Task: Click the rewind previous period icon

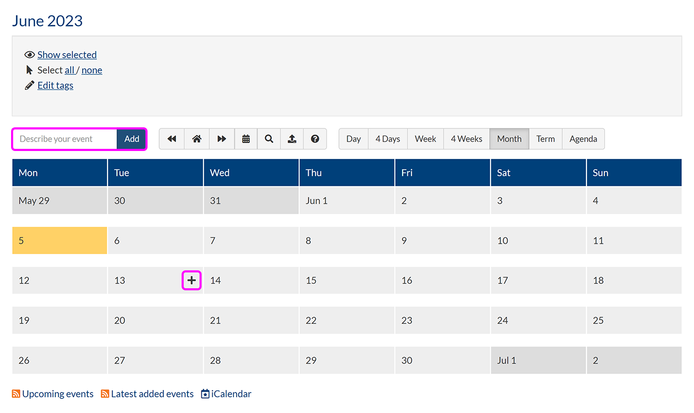Action: pyautogui.click(x=172, y=139)
